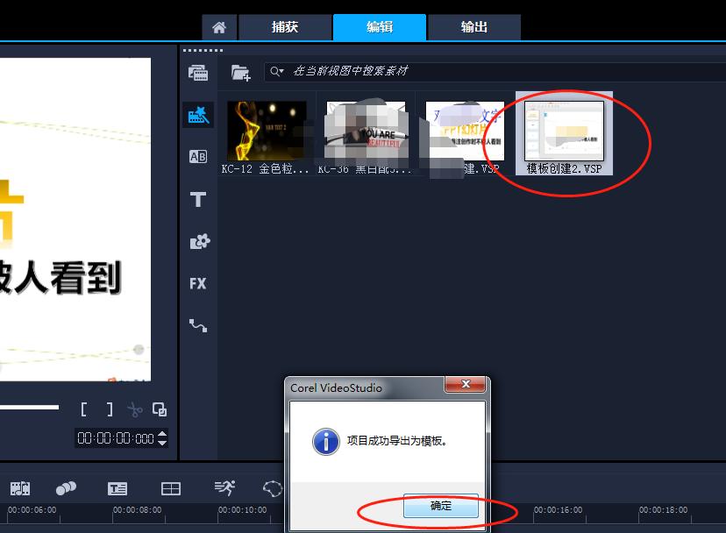726x533 pixels.
Task: Click the timecode field 00:00:00:000
Action: (x=115, y=438)
